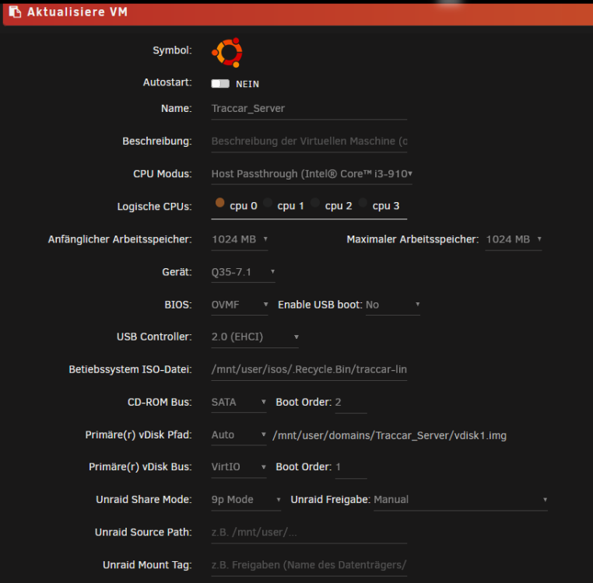Image resolution: width=593 pixels, height=583 pixels.
Task: Click the Unraid Source Path field
Action: click(309, 532)
